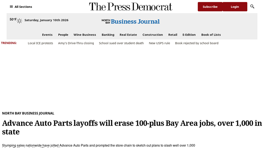Open Book of Lists page
This screenshot has height=148, width=264.
pyautogui.click(x=211, y=35)
